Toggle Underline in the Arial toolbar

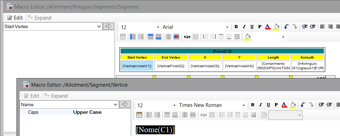pos(252,27)
